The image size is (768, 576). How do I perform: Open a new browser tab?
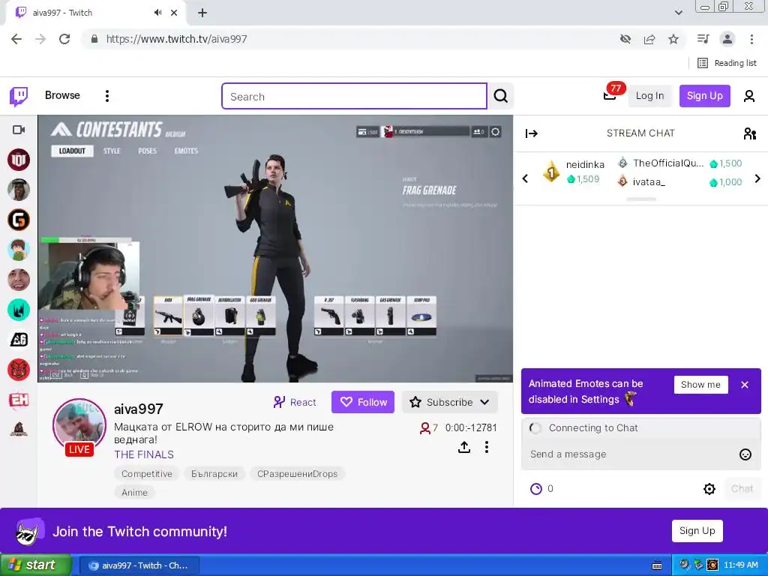[202, 13]
